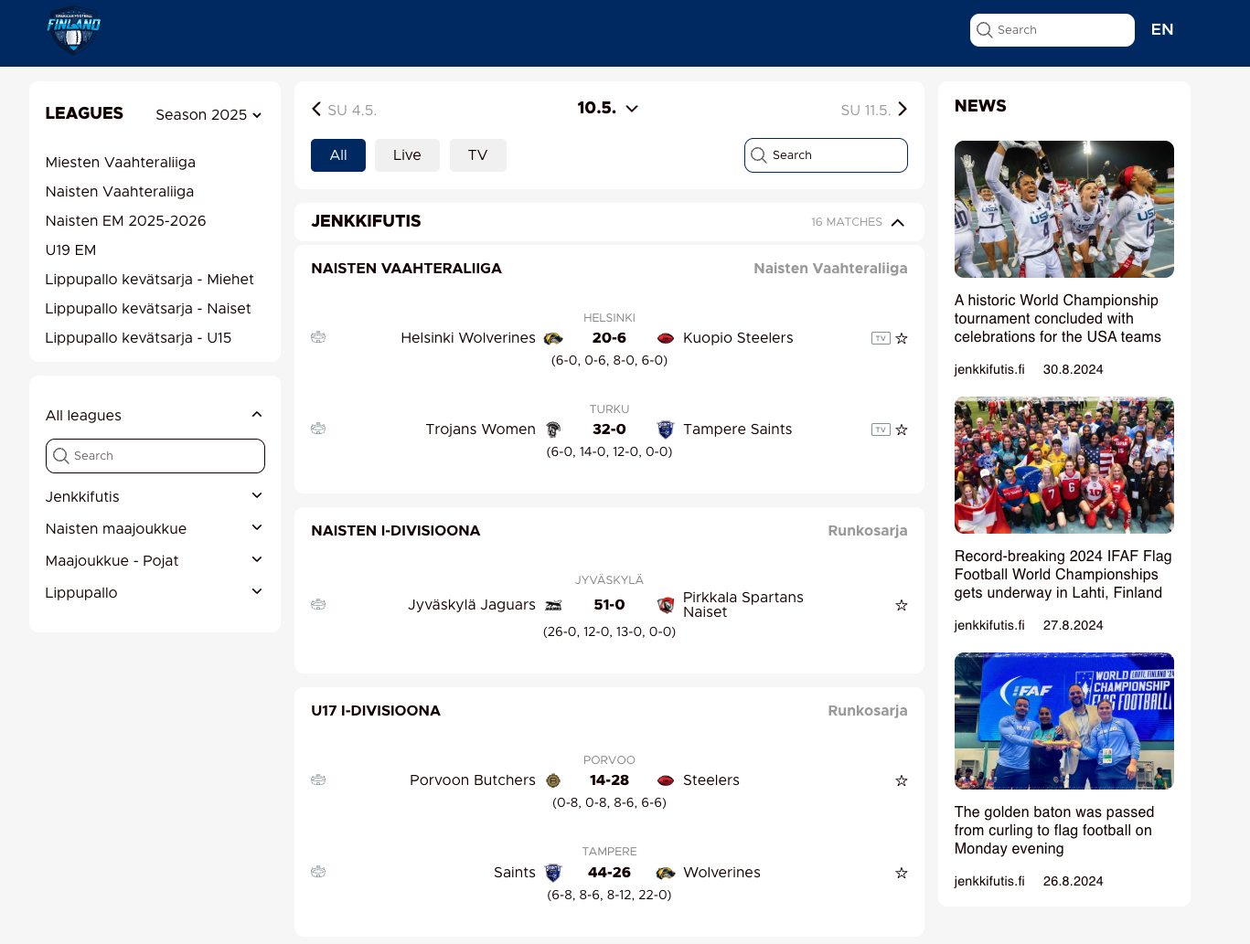Open Lippupallo kevätsarja - Miehet
Image resolution: width=1250 pixels, height=944 pixels.
150,280
